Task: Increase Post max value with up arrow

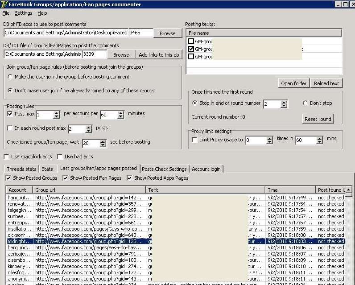Action: 57,113
